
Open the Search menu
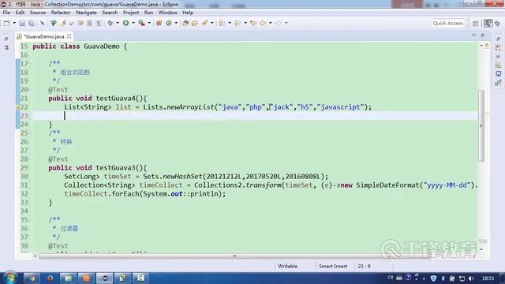point(110,13)
